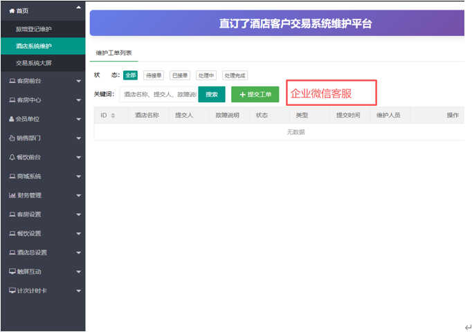Click the keyword search input field

pyautogui.click(x=159, y=94)
